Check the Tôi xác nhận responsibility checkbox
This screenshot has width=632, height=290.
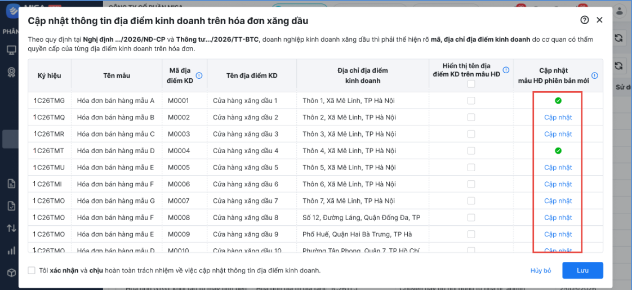point(32,271)
